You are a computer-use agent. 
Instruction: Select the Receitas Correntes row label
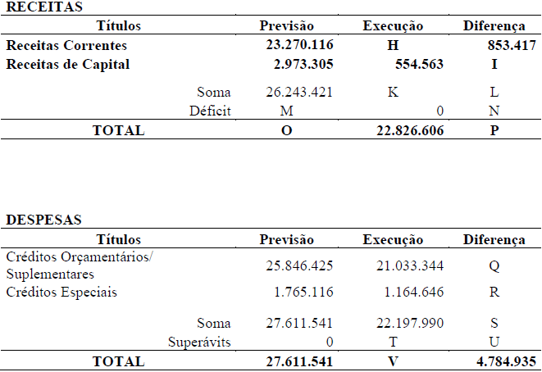point(66,46)
